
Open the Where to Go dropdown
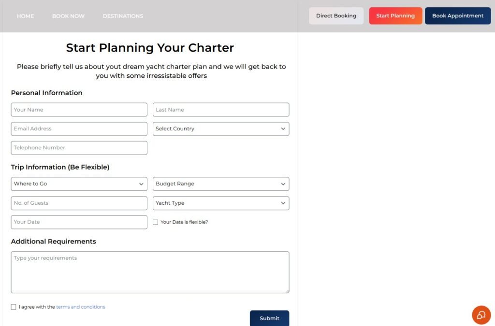coord(79,184)
